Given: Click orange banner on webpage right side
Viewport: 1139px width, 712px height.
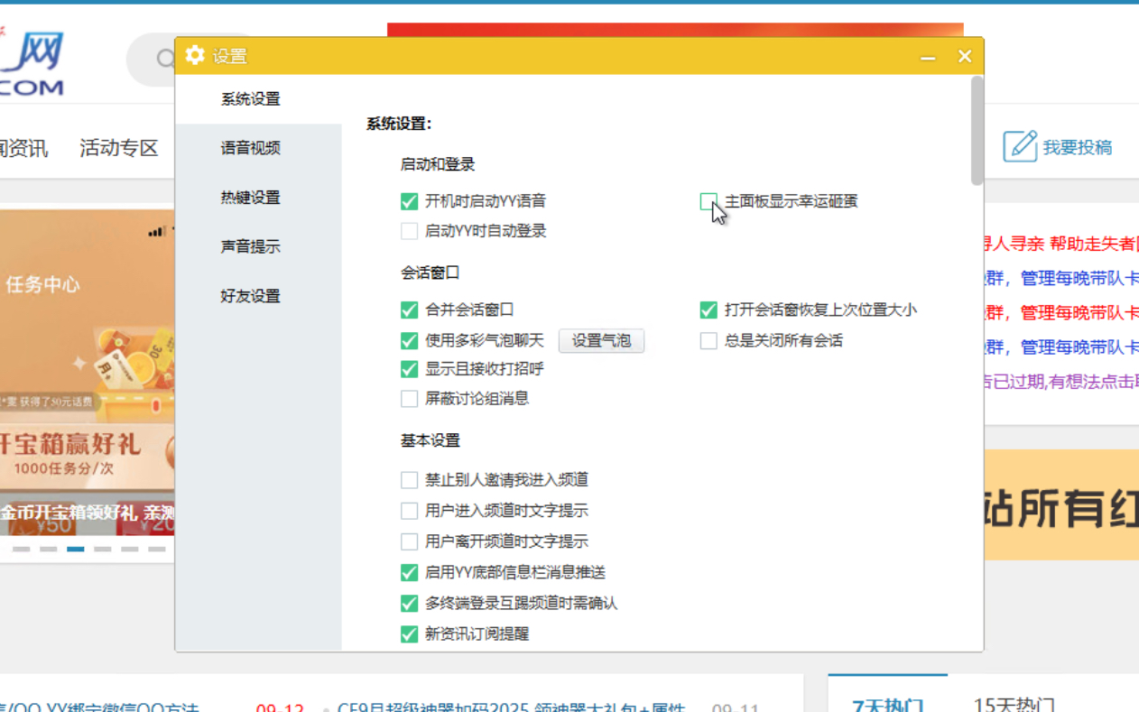Looking at the screenshot, I should [x=1061, y=505].
